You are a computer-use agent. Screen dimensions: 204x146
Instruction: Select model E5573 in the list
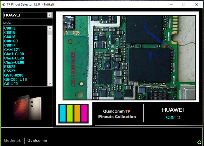point(10,67)
